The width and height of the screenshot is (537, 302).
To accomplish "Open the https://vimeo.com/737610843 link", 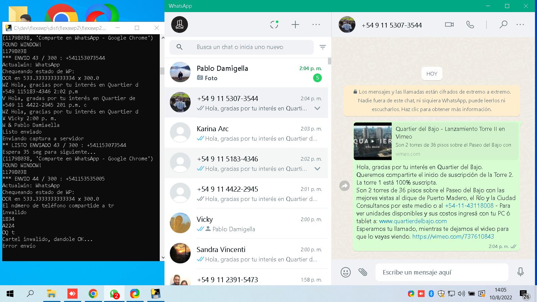I will point(453,237).
